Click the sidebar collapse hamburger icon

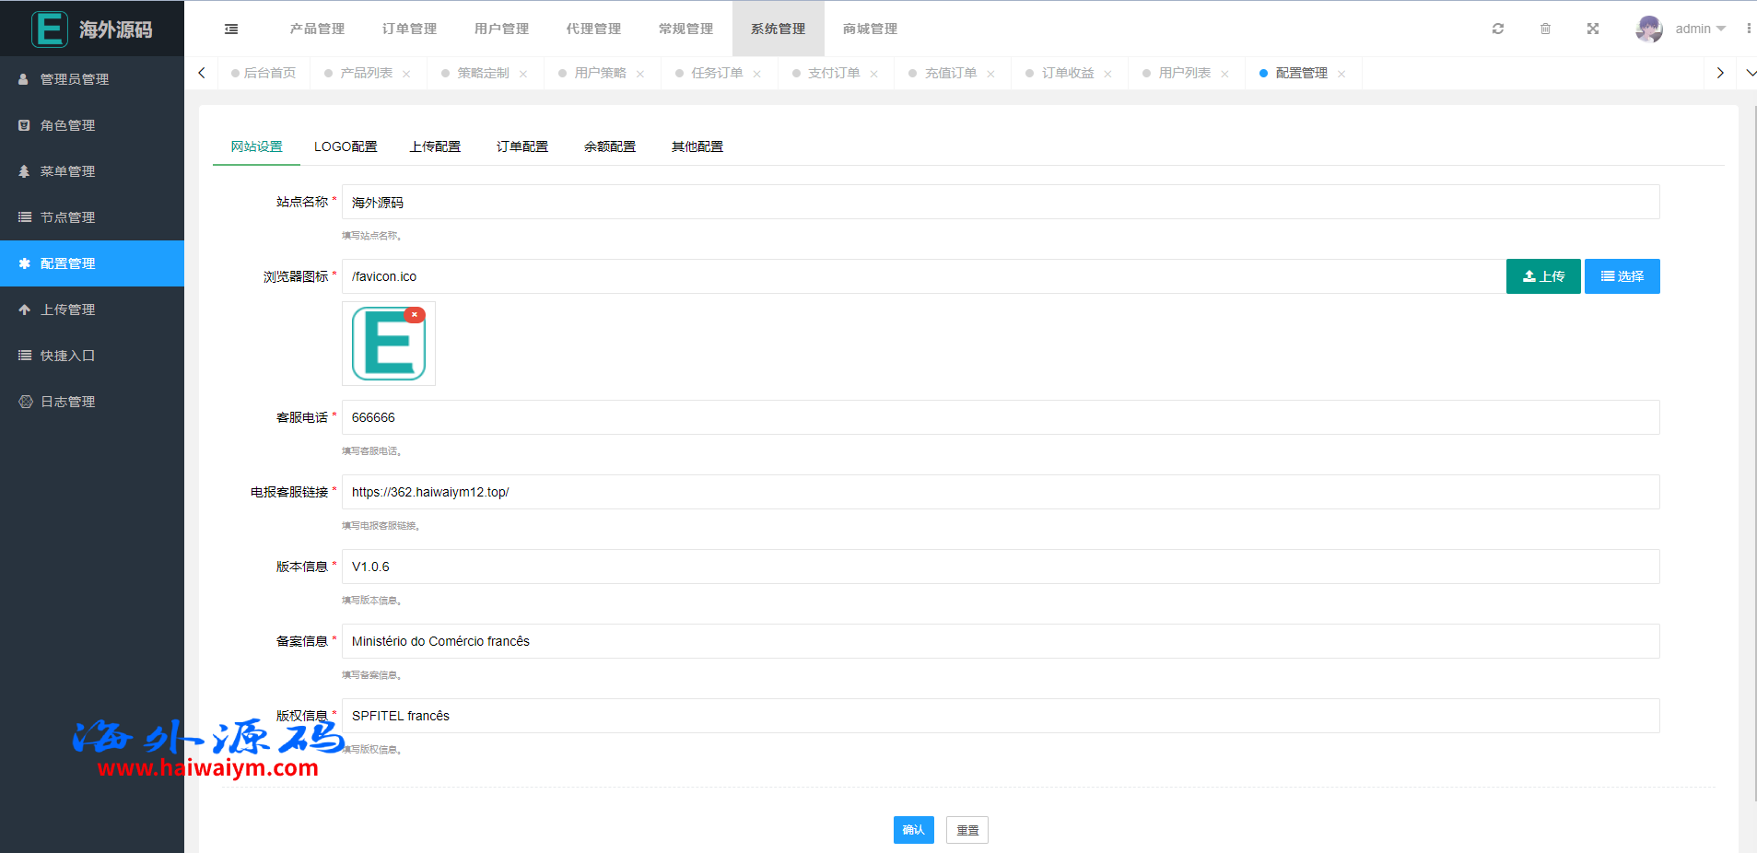tap(231, 29)
